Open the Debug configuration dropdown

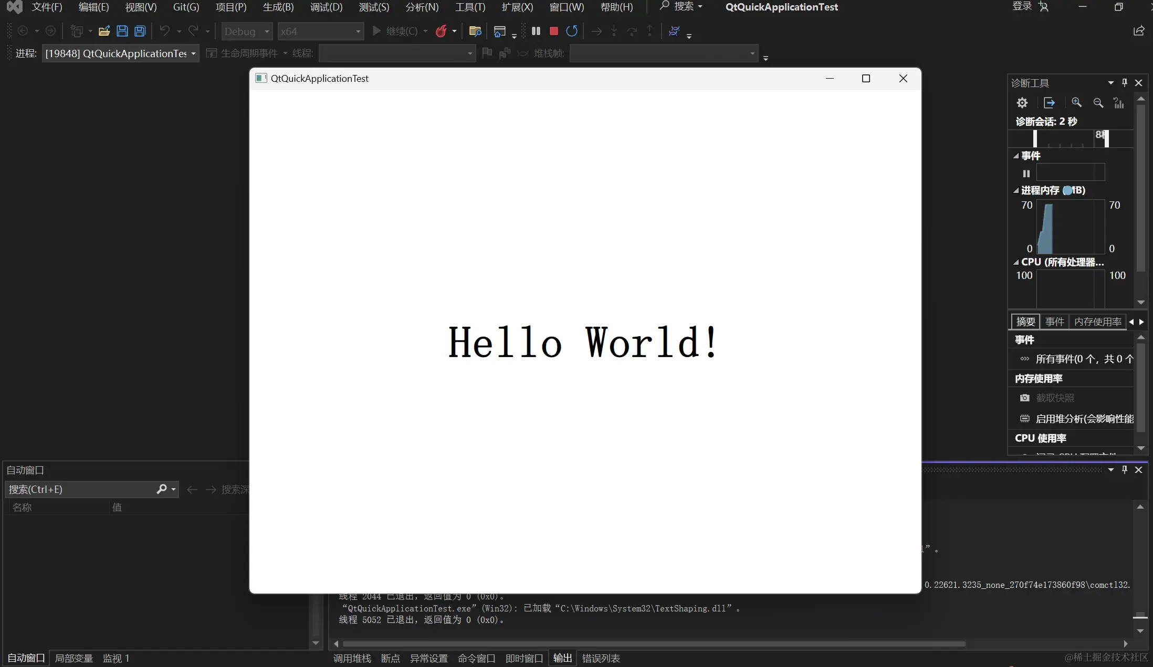tap(247, 31)
